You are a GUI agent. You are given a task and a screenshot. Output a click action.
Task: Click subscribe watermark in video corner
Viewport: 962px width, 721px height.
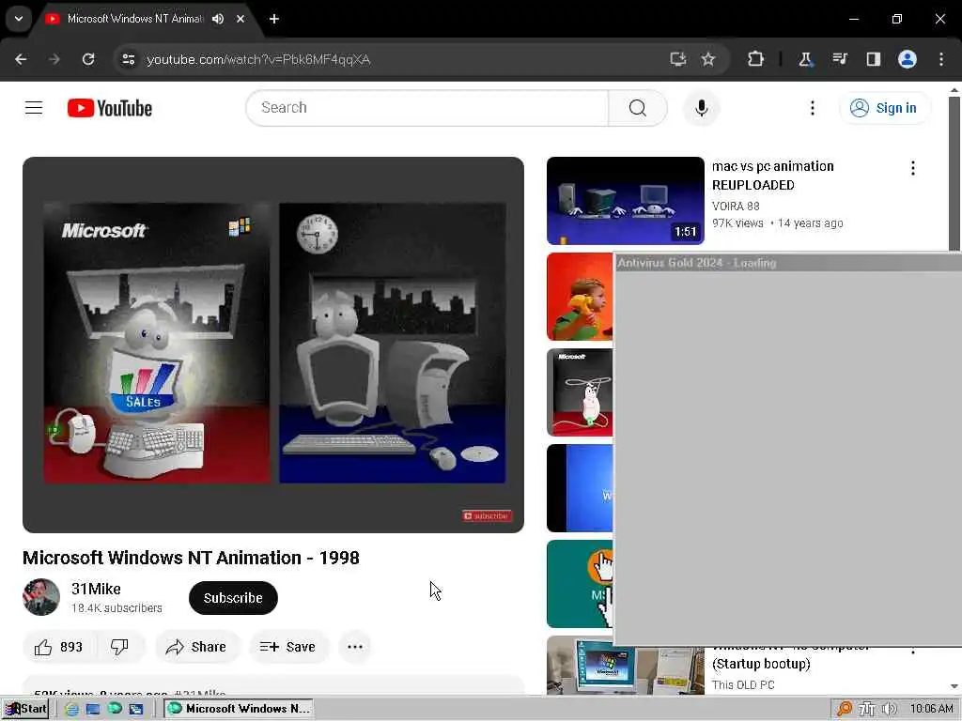(488, 515)
